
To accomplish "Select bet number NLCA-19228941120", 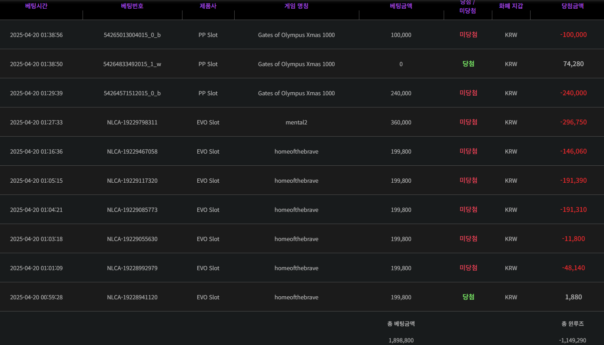I will [132, 297].
